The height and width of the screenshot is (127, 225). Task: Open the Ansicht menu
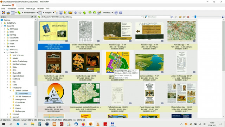(21, 8)
